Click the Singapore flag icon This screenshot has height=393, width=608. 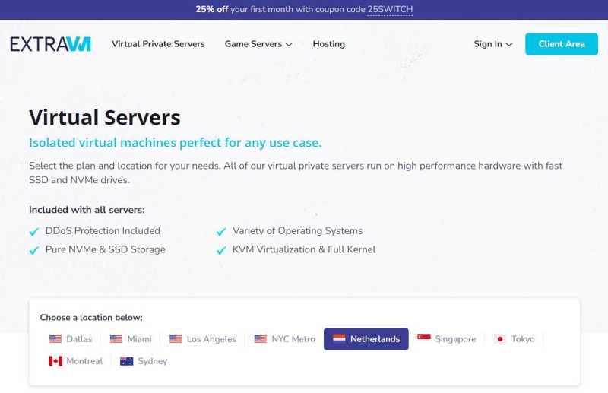424,338
